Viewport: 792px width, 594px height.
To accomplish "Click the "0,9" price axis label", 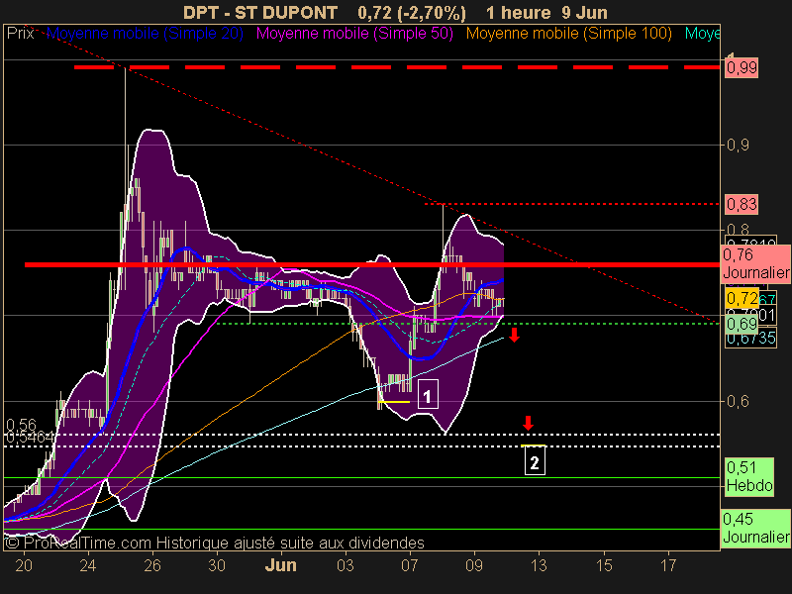I will click(738, 146).
